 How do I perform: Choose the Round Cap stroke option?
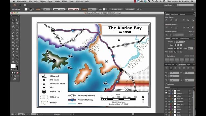point(178,45)
